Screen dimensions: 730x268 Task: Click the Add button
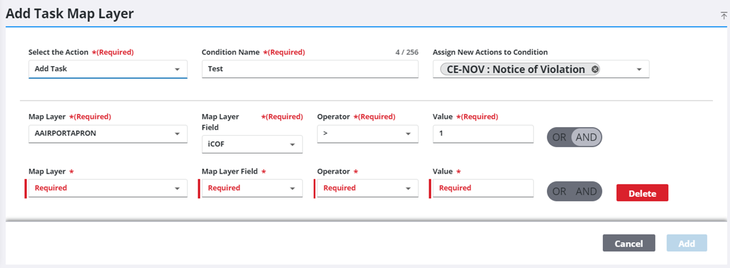point(687,243)
